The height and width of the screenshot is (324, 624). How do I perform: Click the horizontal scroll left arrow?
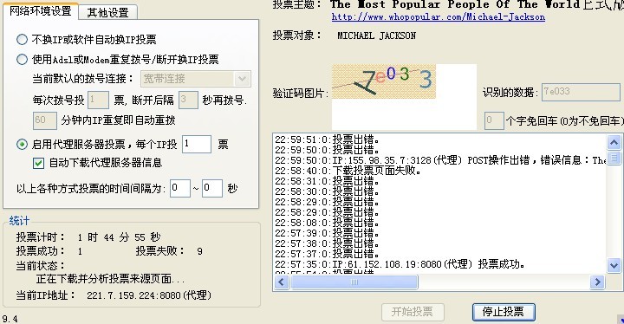(282, 282)
